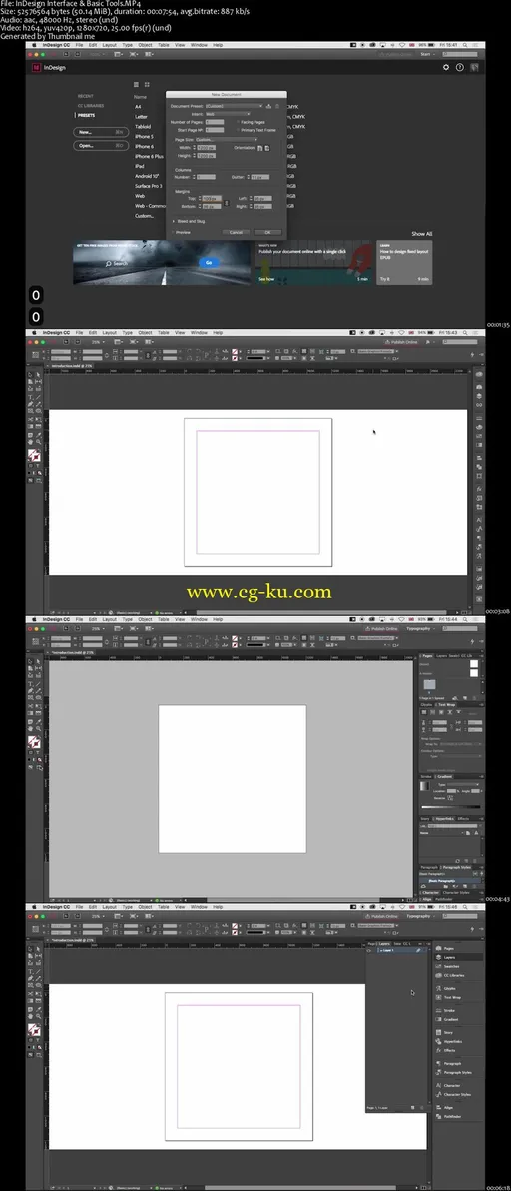Choose the No Text Wrap icon in Text Wrap panel
The image size is (511, 1191).
pos(422,713)
